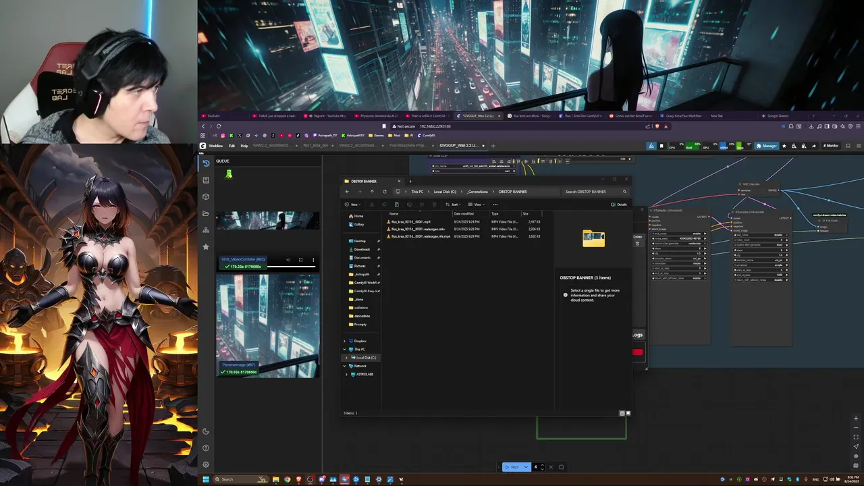Click the Run button in ComfyUI
The height and width of the screenshot is (486, 864).
coord(512,467)
